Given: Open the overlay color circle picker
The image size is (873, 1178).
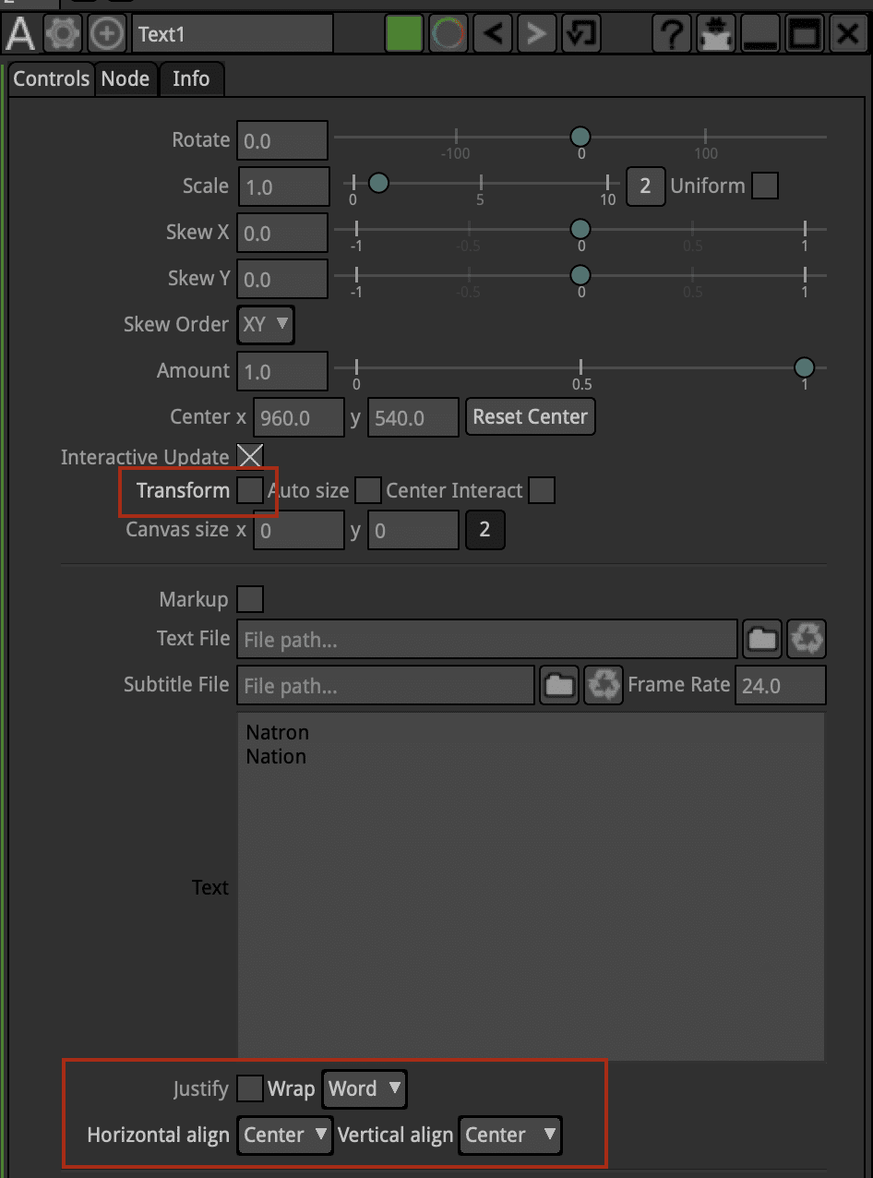Looking at the screenshot, I should pyautogui.click(x=448, y=35).
